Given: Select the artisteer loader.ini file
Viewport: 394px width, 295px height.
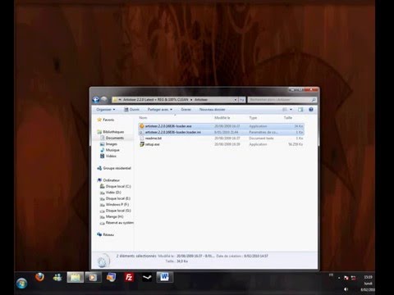Looking at the screenshot, I should [x=221, y=132].
